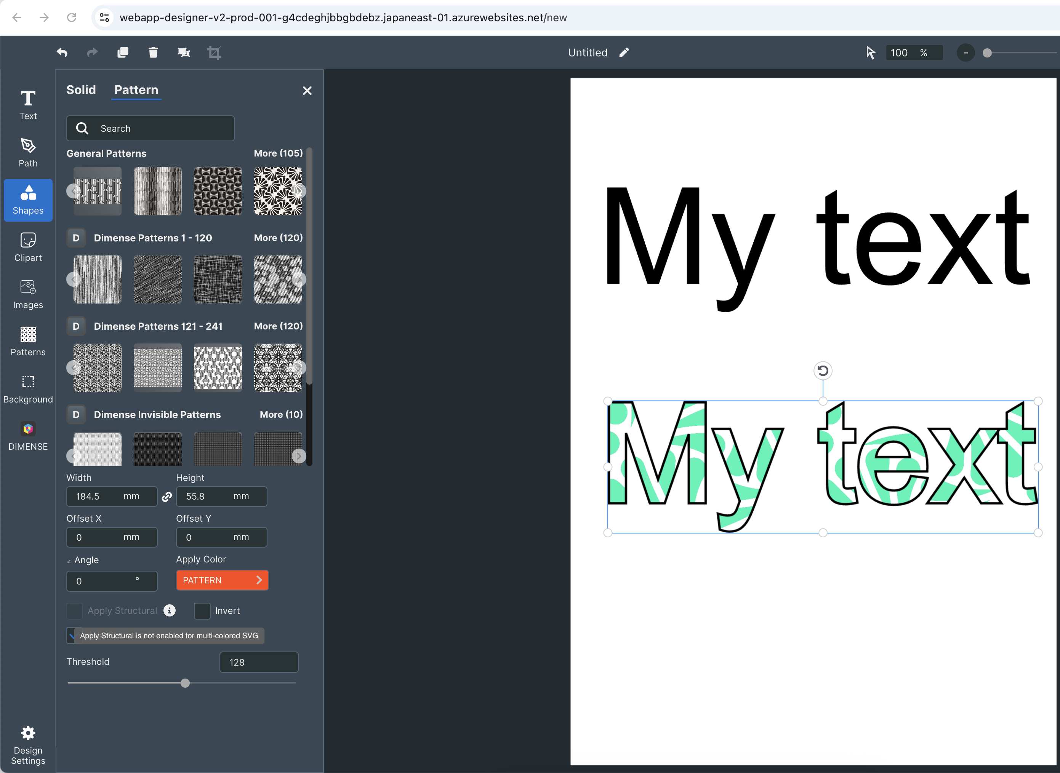Duplicate the selected object
This screenshot has height=773, width=1060.
[123, 53]
